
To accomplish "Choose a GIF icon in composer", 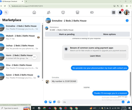I will 59,102.
